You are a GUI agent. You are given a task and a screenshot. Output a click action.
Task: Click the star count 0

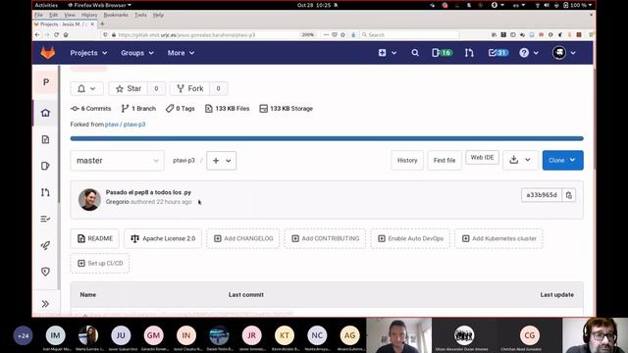156,88
